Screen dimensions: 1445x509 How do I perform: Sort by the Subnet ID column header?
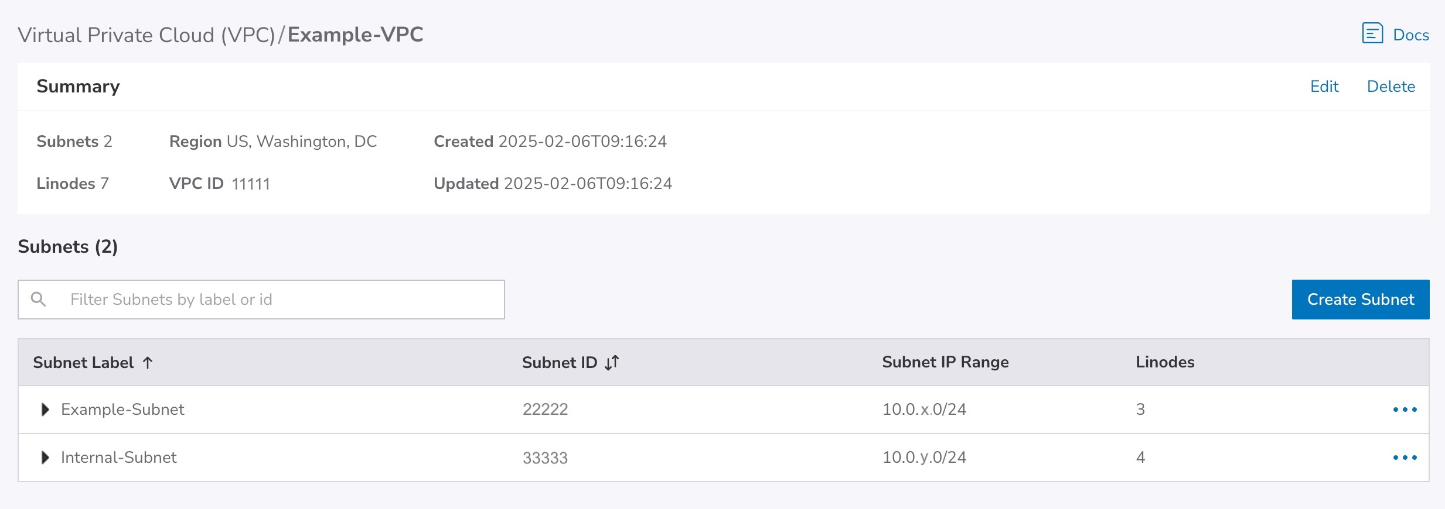[x=559, y=363]
